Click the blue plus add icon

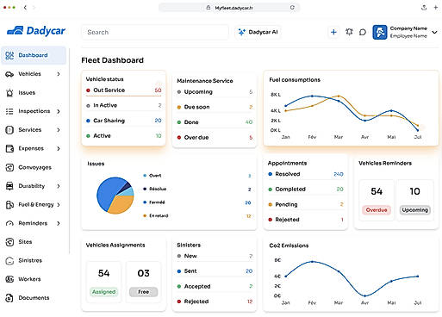(333, 32)
